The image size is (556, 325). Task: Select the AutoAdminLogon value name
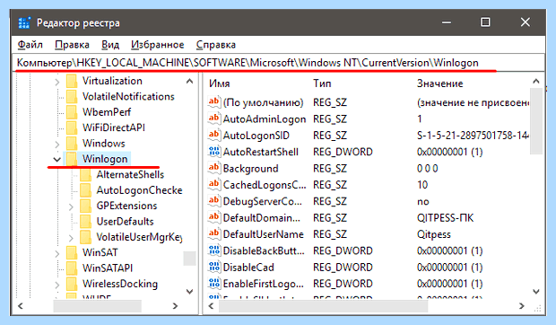[x=265, y=119]
